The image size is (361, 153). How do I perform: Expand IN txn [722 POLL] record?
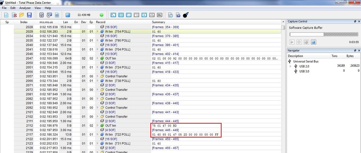click(x=98, y=134)
